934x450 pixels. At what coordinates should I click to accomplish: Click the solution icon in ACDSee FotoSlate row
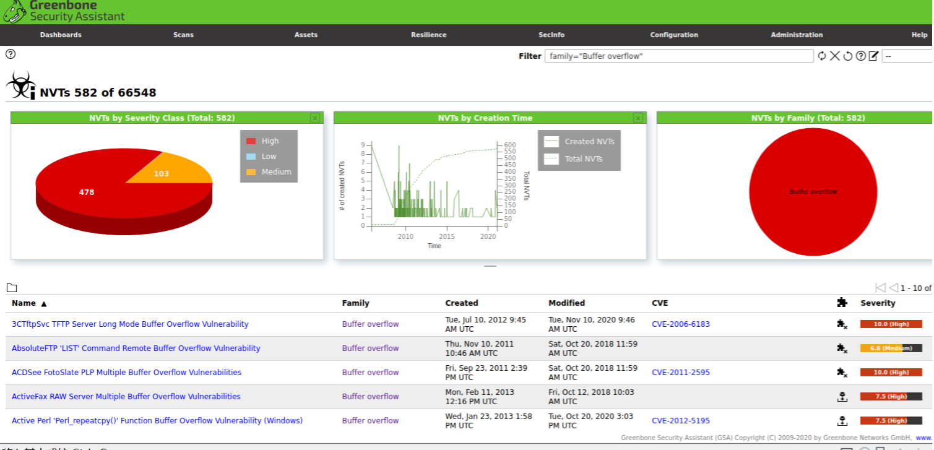[x=842, y=373]
